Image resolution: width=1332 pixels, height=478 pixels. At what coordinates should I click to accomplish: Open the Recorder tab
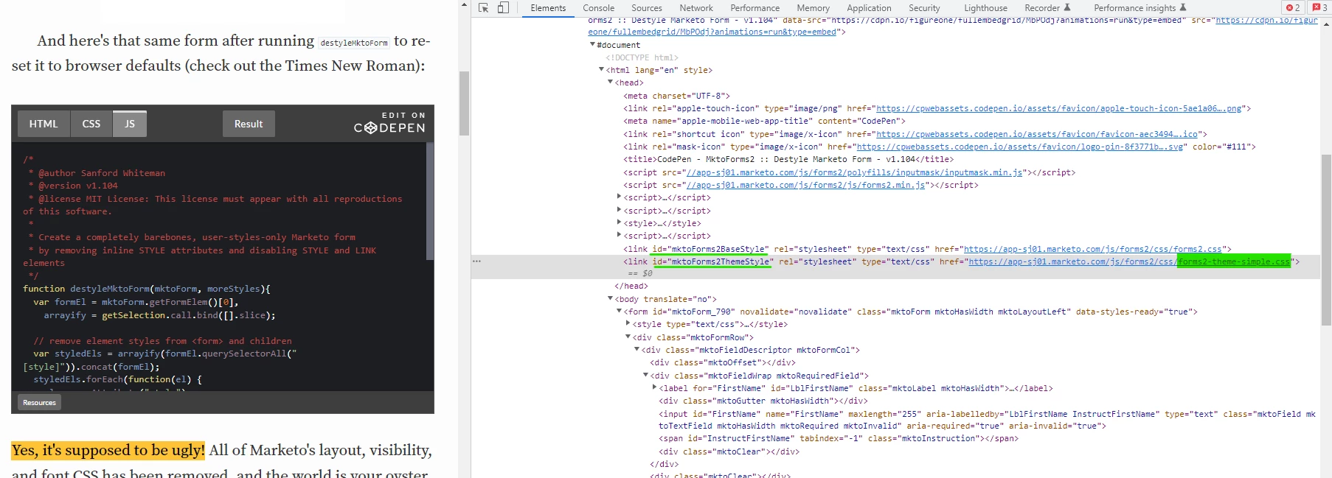[1041, 8]
